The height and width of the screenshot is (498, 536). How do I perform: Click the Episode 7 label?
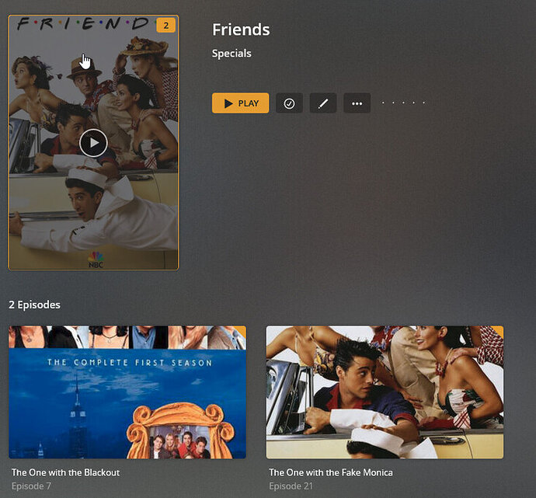(31, 486)
